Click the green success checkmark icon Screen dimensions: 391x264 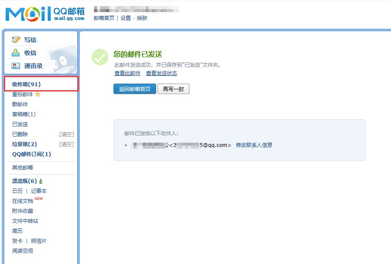click(100, 57)
